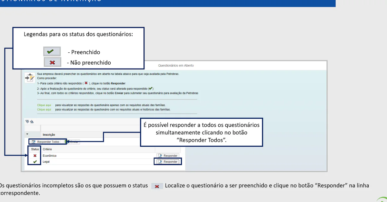Click the red X status of Econômico
Screen dimensions: 387x202
coord(35,156)
